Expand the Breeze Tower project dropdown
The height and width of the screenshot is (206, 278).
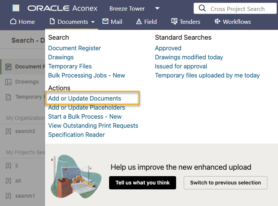point(157,8)
